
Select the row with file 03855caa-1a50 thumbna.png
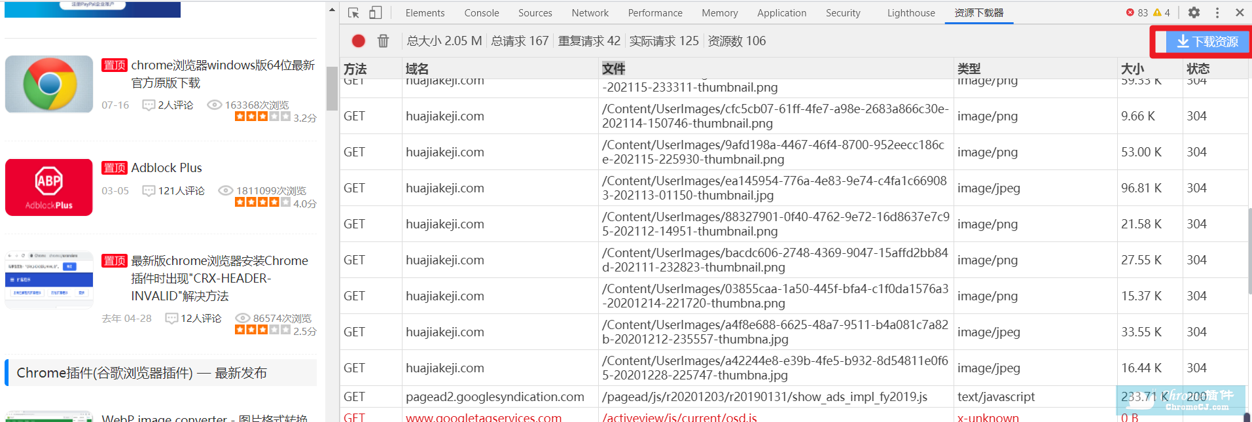coord(794,296)
